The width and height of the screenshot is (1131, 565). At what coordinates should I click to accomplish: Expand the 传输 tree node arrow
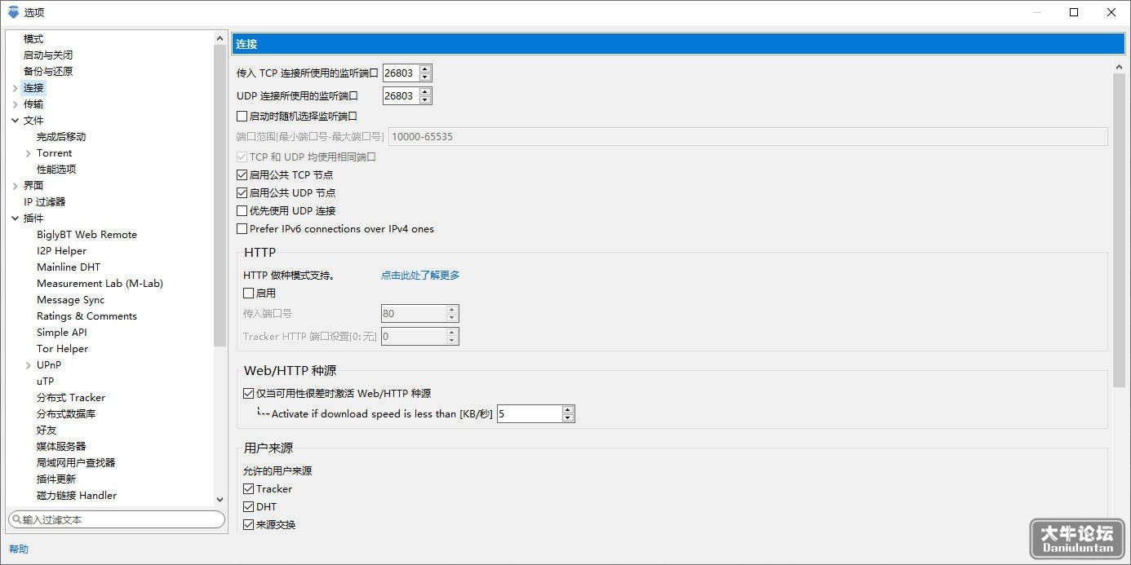pyautogui.click(x=16, y=104)
